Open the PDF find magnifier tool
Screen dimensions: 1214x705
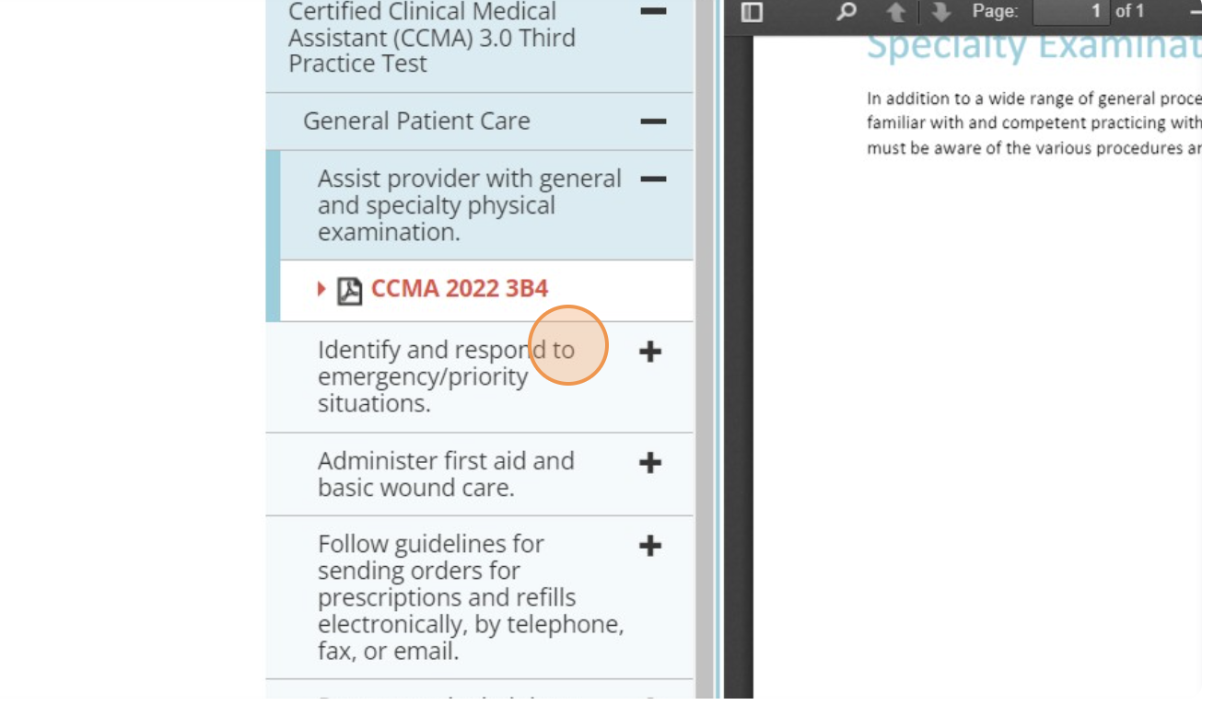click(846, 12)
